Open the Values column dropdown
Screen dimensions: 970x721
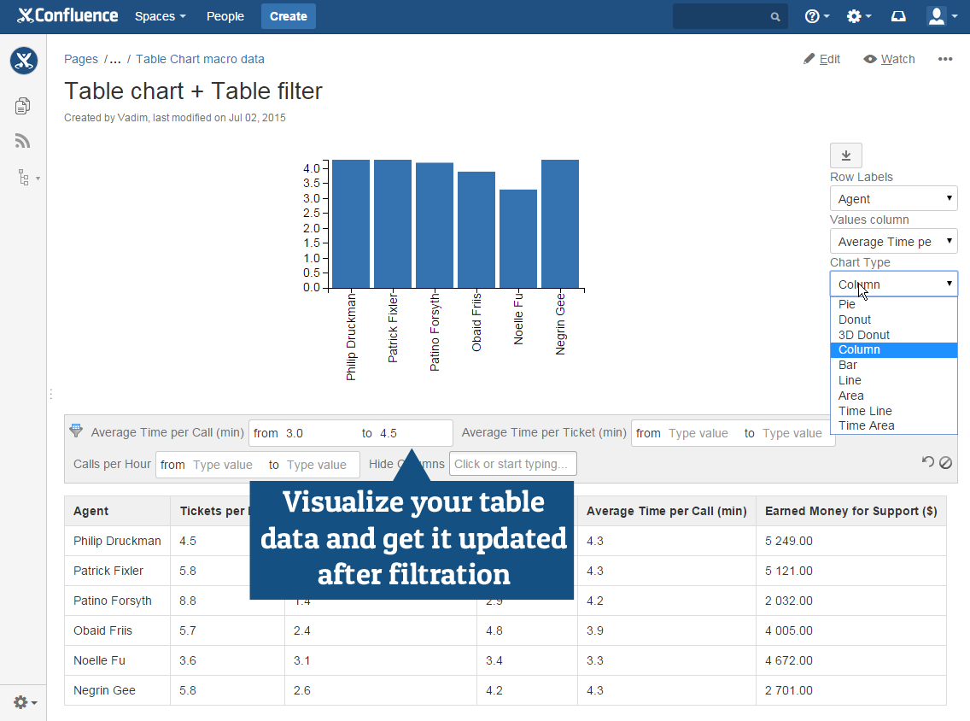tap(893, 240)
